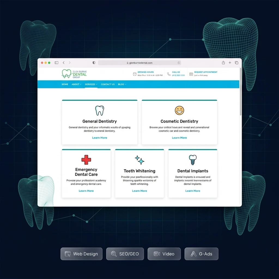279x279 pixels.
Task: Click the Opening Hours label
Action: (146, 72)
